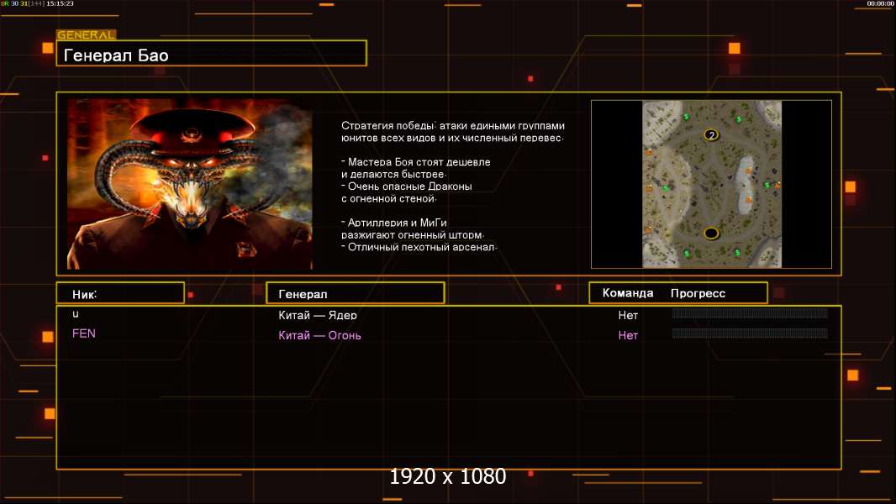Click the "Генерал Бао" title box
Image resolution: width=896 pixels, height=504 pixels.
point(211,54)
